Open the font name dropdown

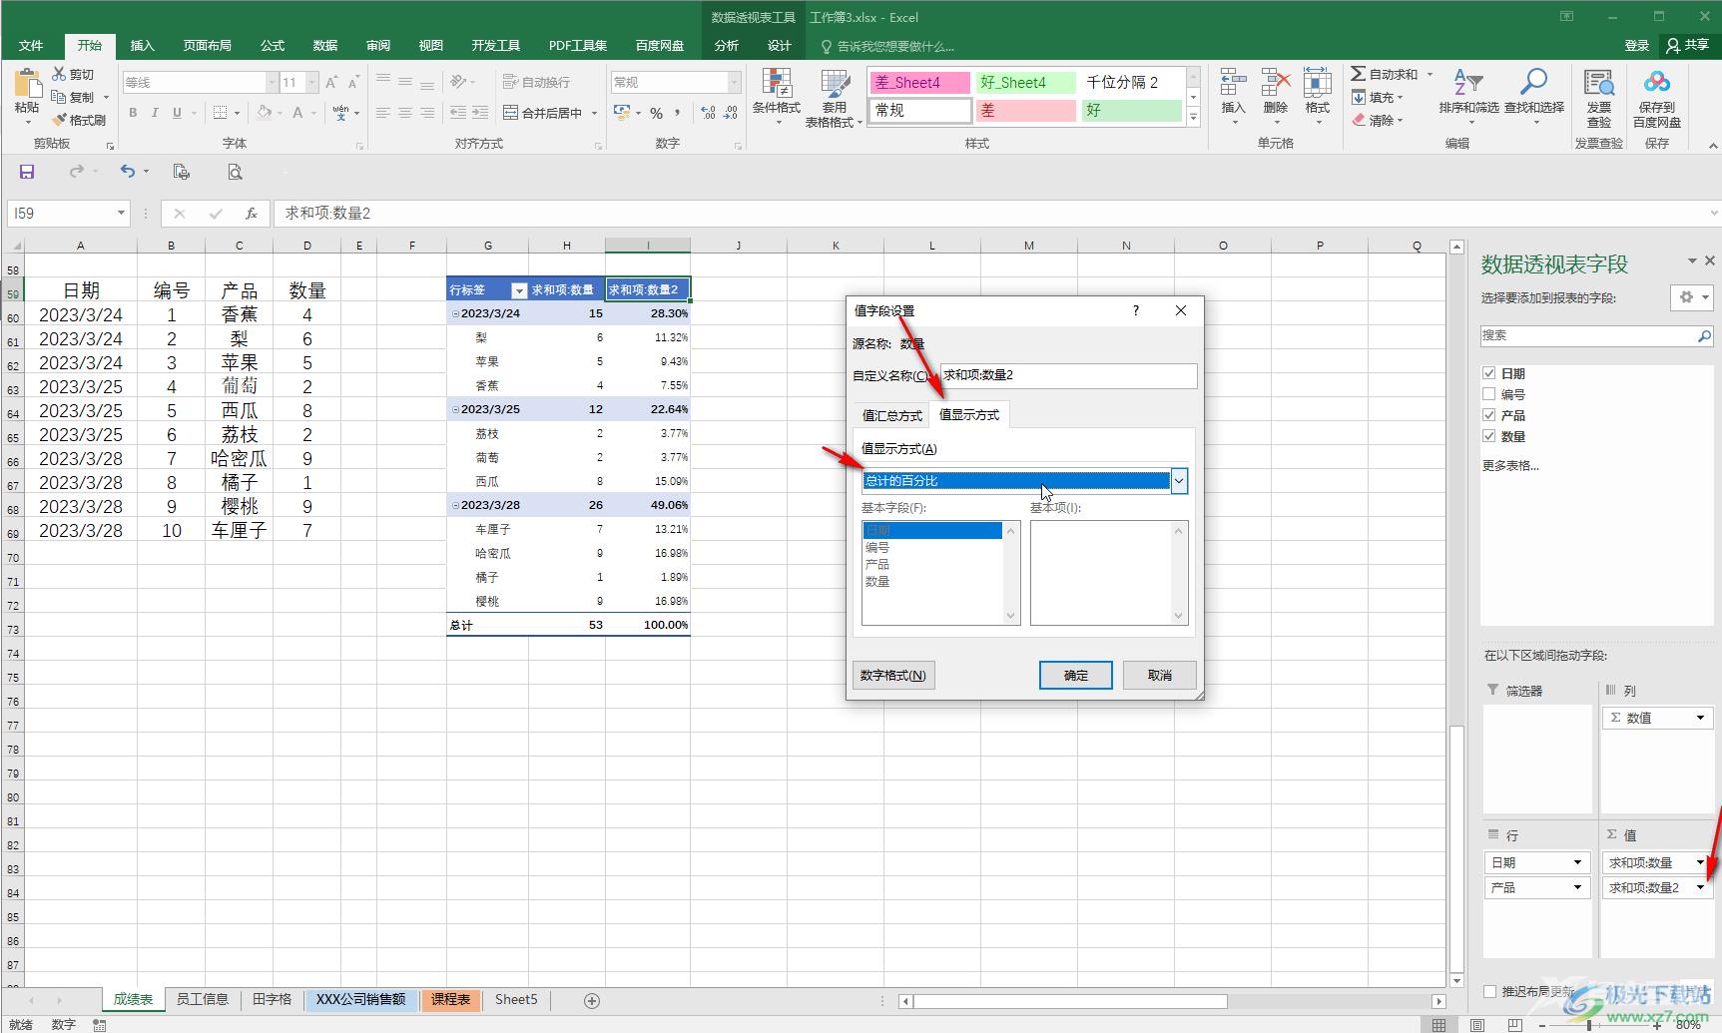(x=271, y=82)
